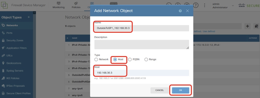Open the three-dot more options menu
The image size is (260, 98).
[205, 5]
